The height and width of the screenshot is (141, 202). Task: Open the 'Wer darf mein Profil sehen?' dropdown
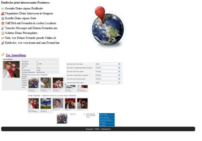(x=107, y=64)
